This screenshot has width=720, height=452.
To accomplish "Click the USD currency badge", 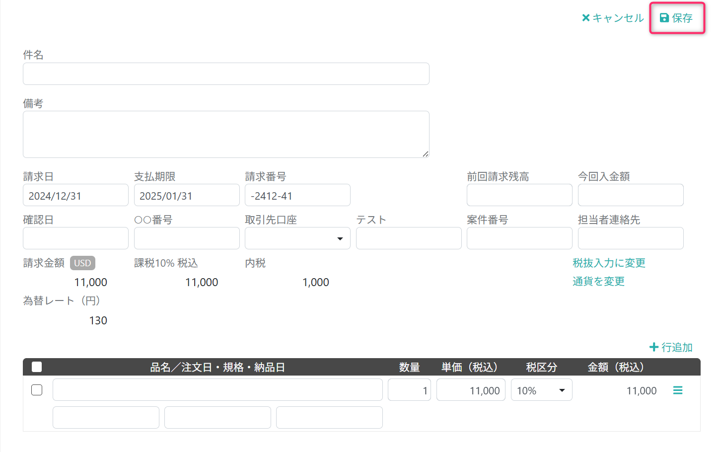I will 82,263.
